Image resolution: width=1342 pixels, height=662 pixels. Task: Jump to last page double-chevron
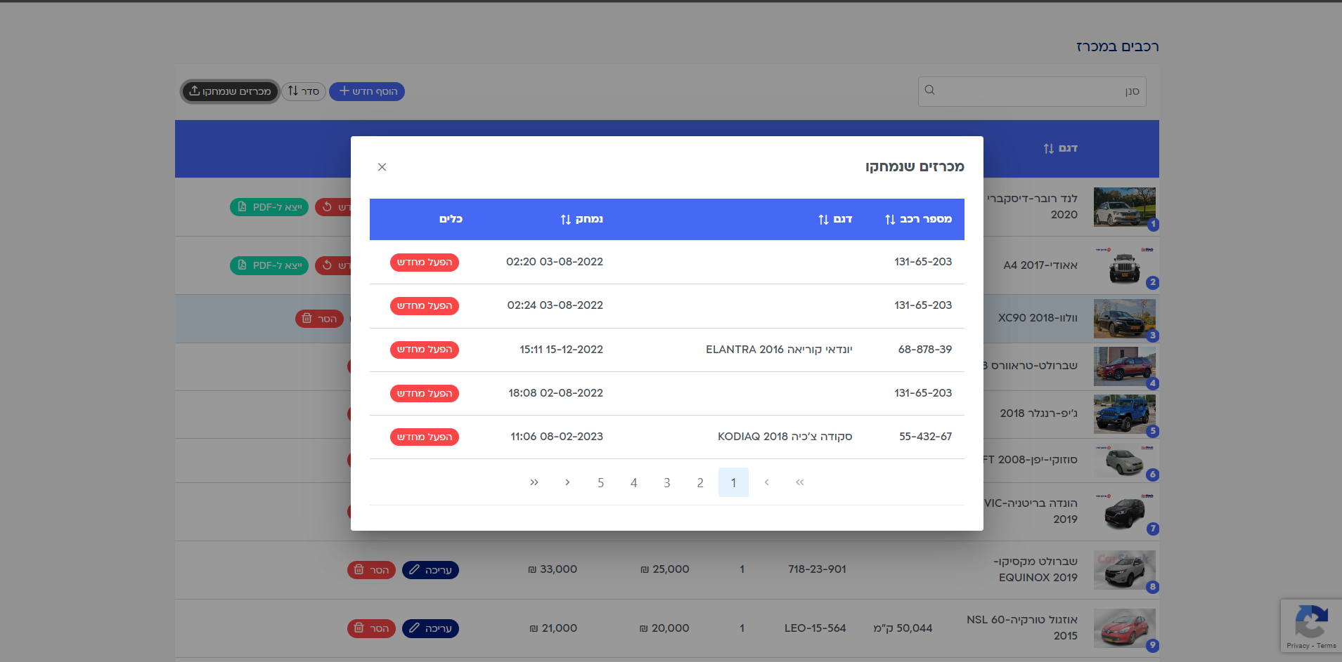[x=534, y=482]
